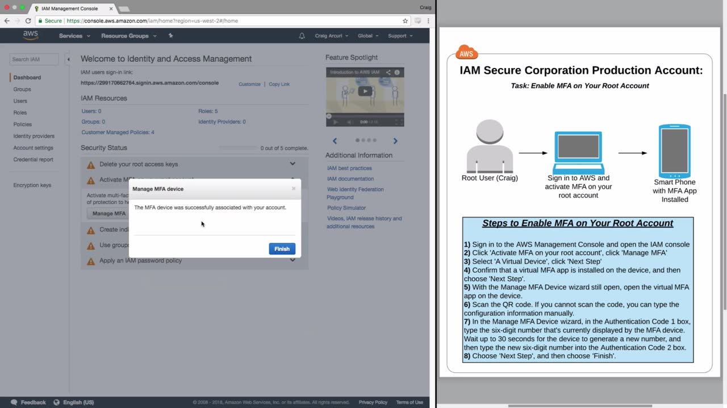Show the next Feature Spotlight item

pos(395,141)
